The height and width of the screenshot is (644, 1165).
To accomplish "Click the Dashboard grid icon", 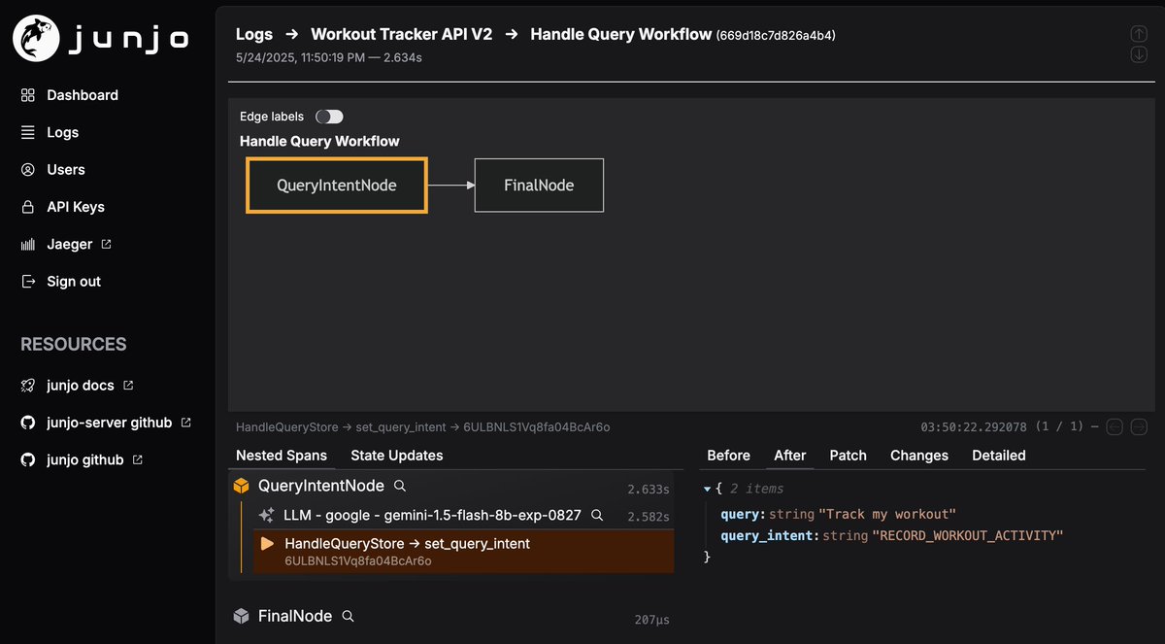I will pos(28,95).
